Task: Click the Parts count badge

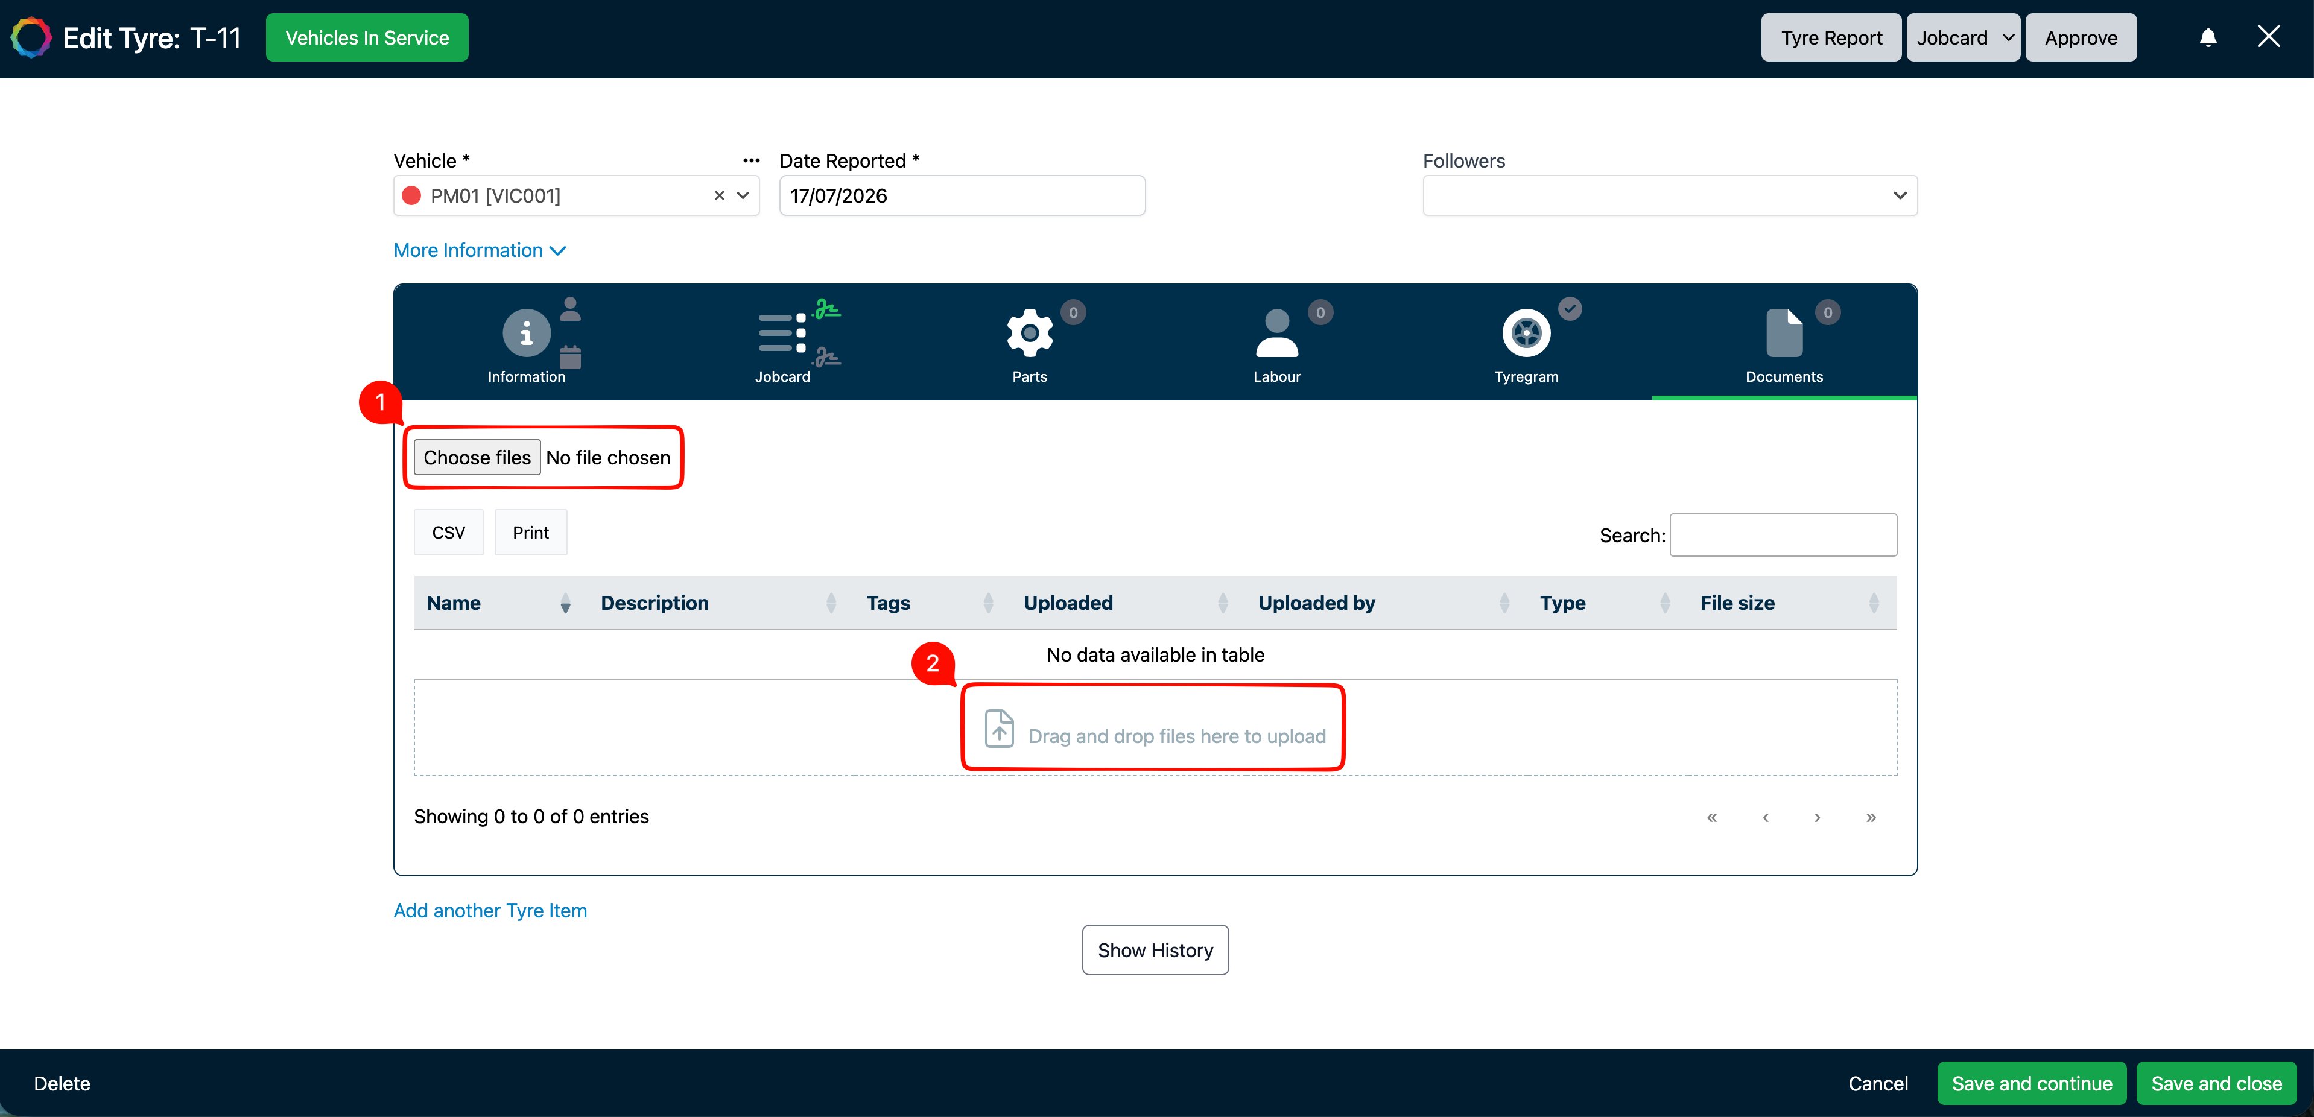Action: point(1073,312)
